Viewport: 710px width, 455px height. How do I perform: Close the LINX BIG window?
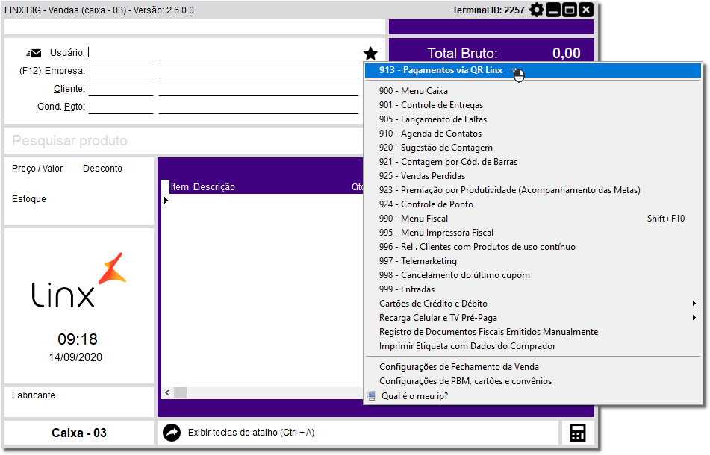pos(586,10)
